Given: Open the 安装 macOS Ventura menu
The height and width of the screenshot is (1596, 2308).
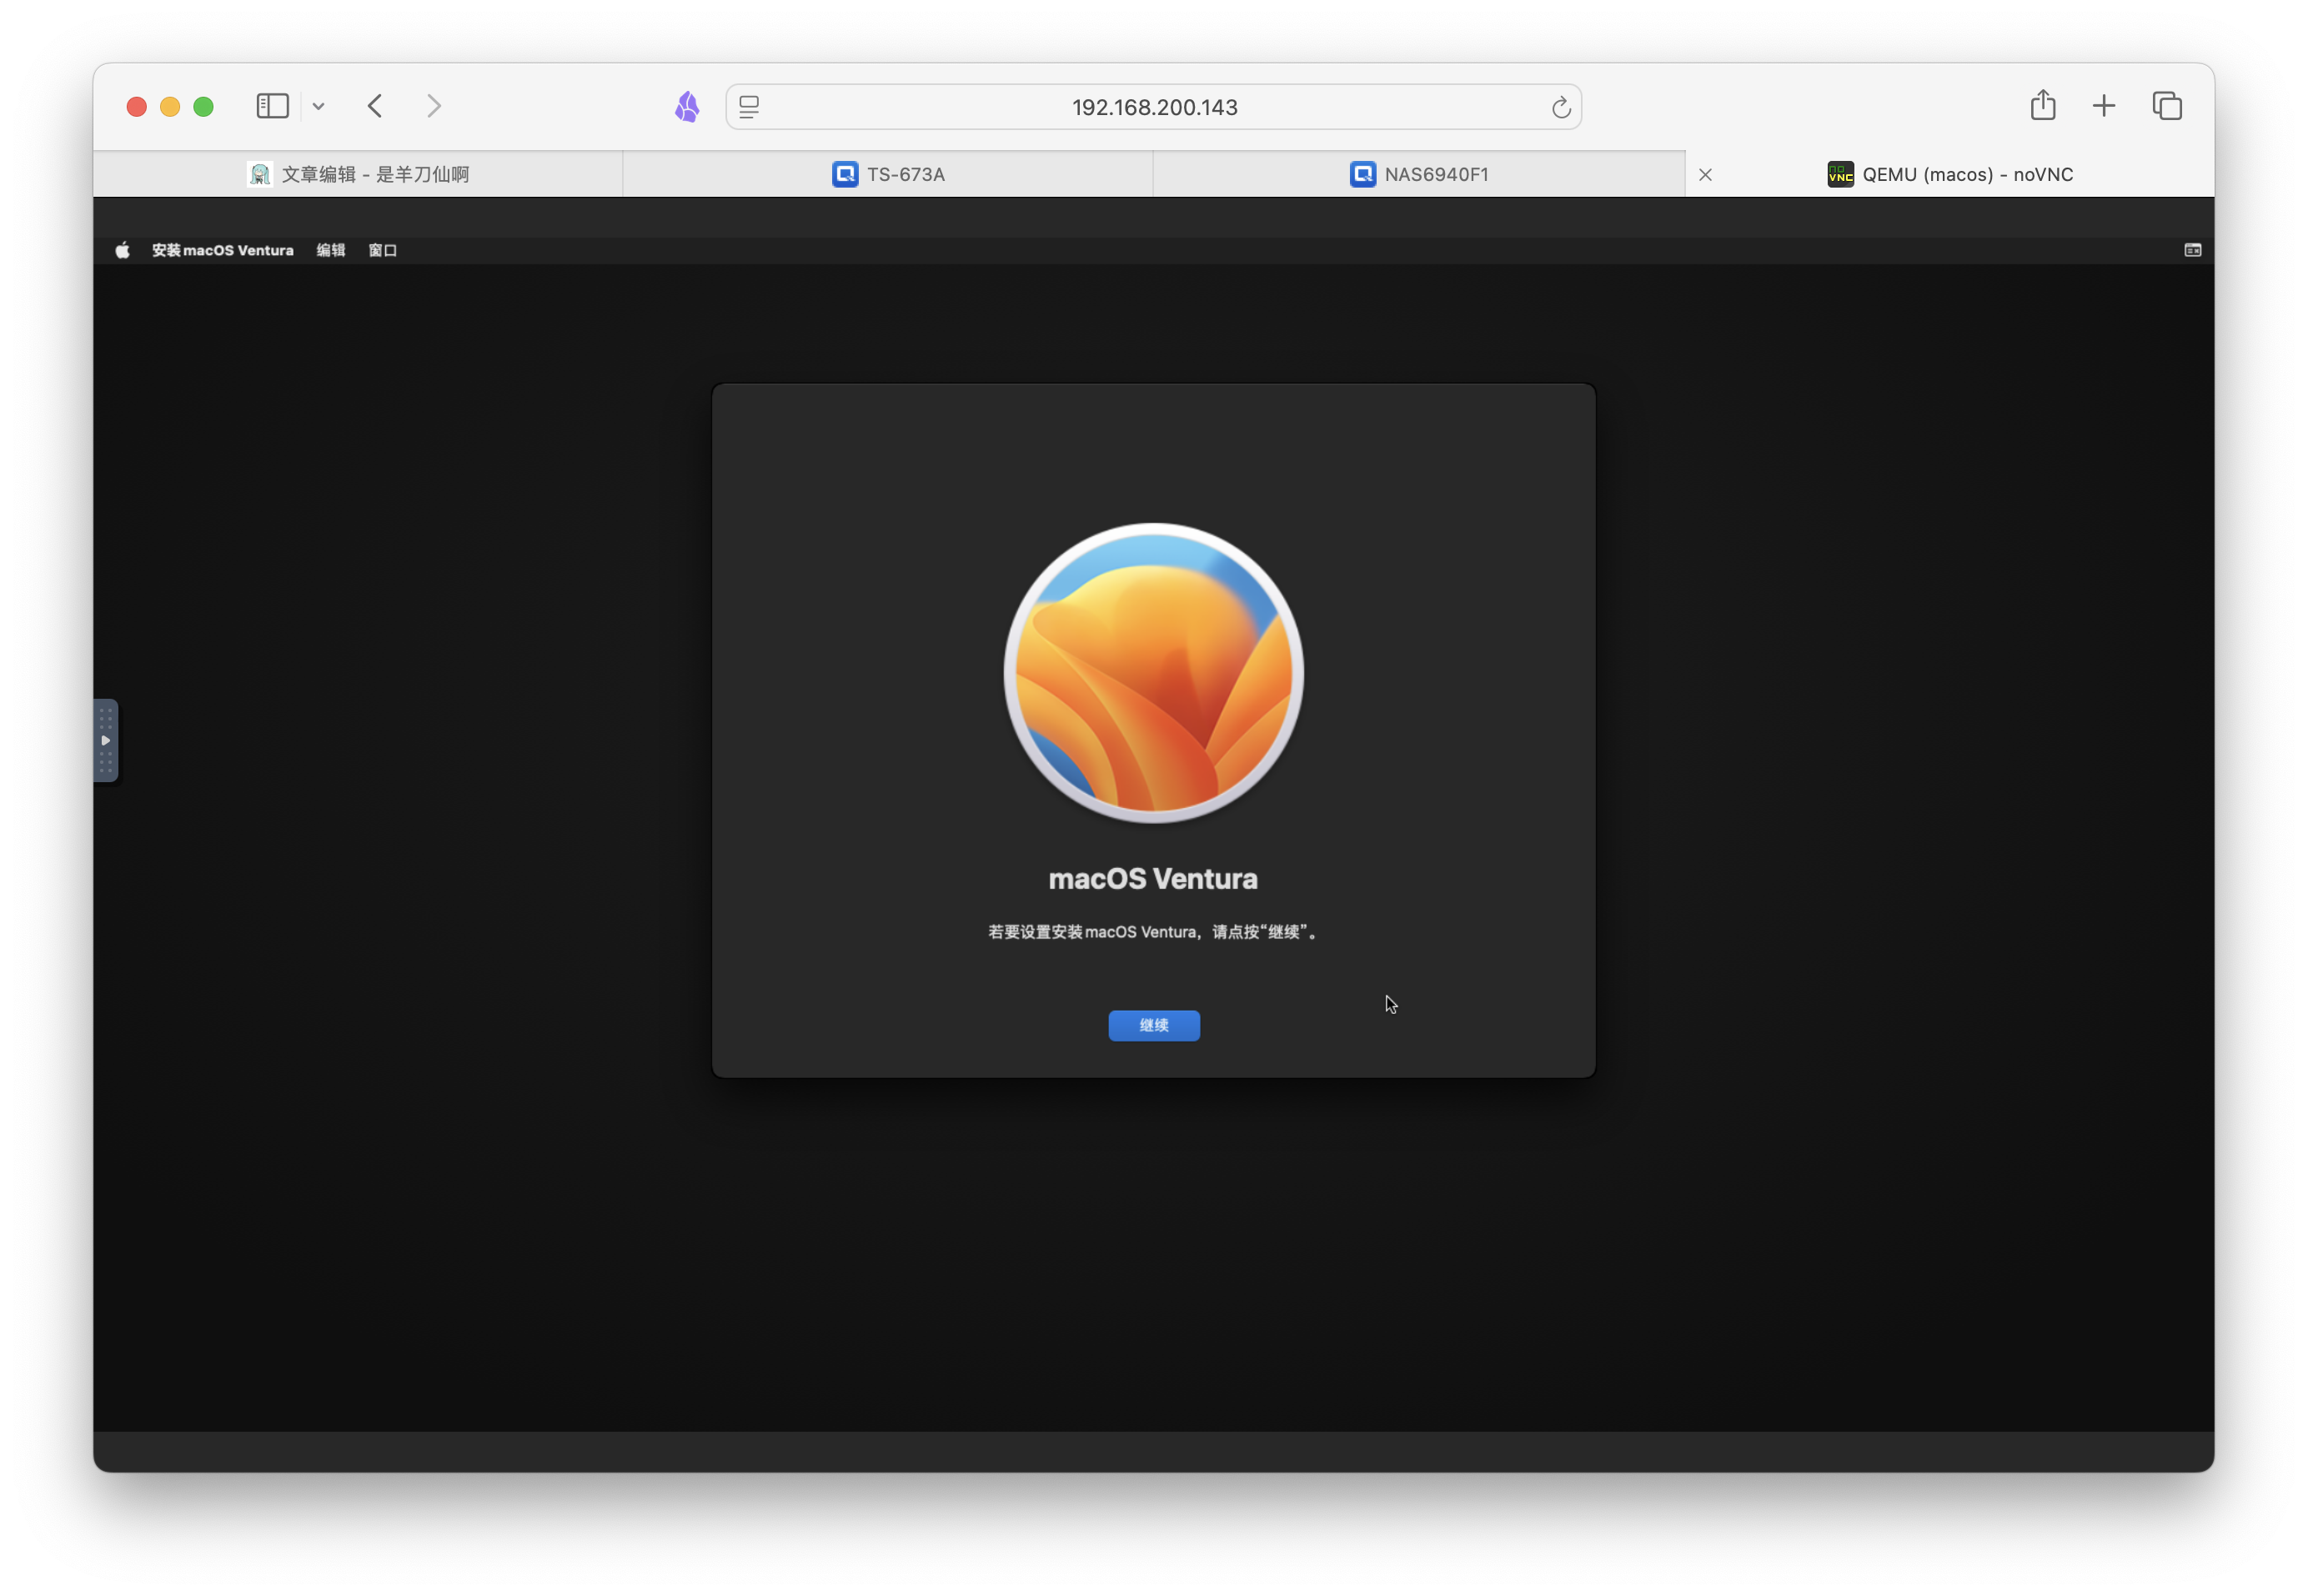Looking at the screenshot, I should pos(223,250).
